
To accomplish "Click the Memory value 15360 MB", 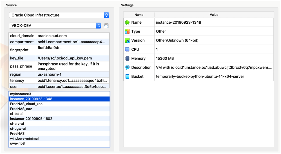I will (x=214, y=58).
